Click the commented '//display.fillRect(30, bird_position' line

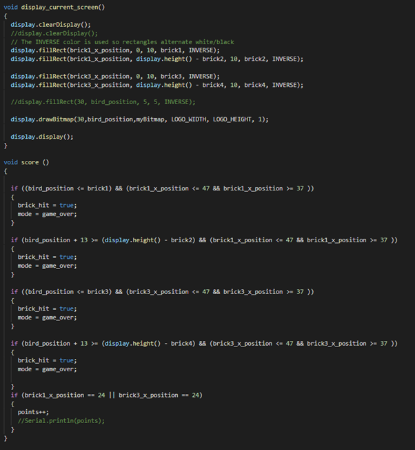[103, 102]
